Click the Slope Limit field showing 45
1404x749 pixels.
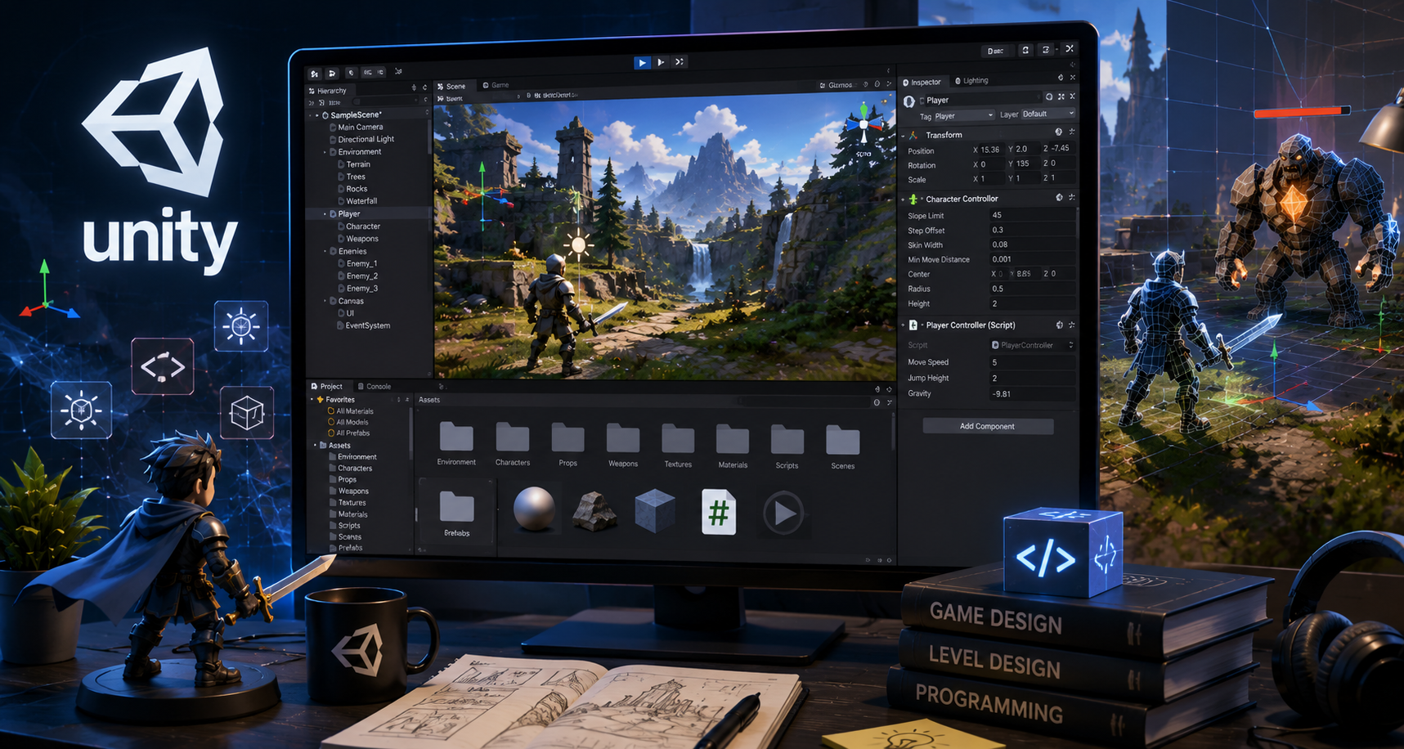(1033, 215)
